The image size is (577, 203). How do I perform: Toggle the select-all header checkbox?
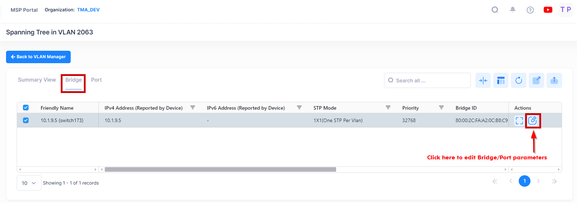[x=26, y=108]
